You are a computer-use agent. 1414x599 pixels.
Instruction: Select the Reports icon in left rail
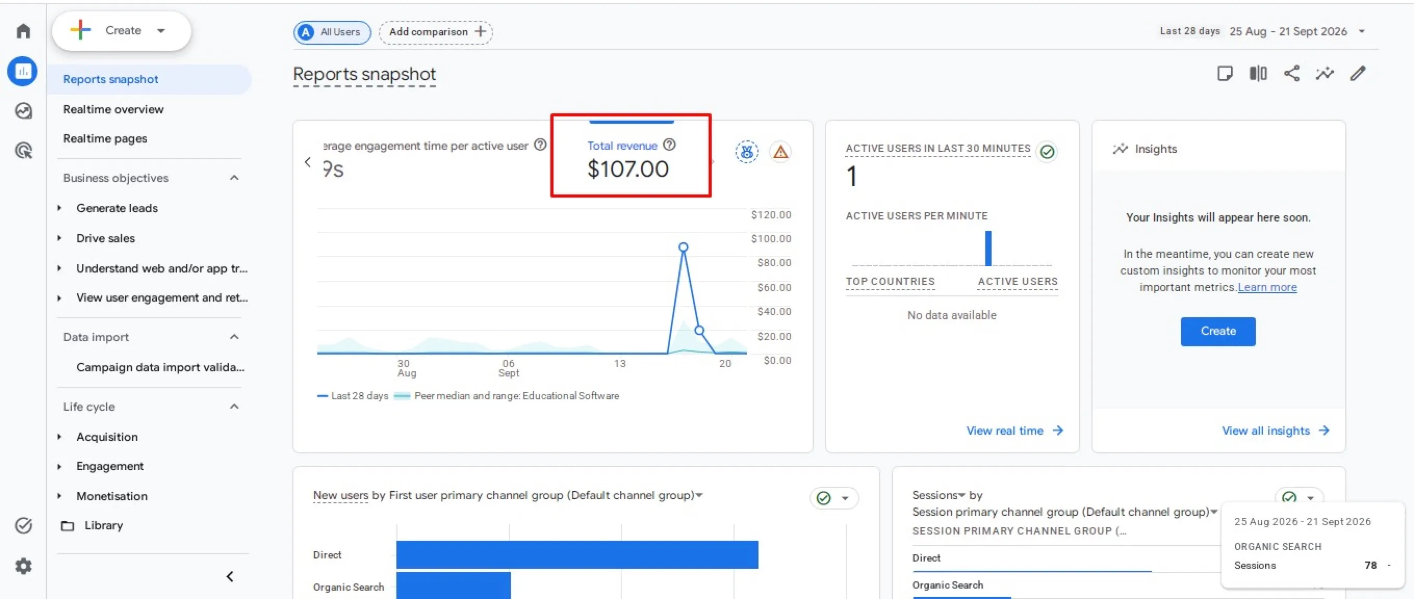(22, 71)
